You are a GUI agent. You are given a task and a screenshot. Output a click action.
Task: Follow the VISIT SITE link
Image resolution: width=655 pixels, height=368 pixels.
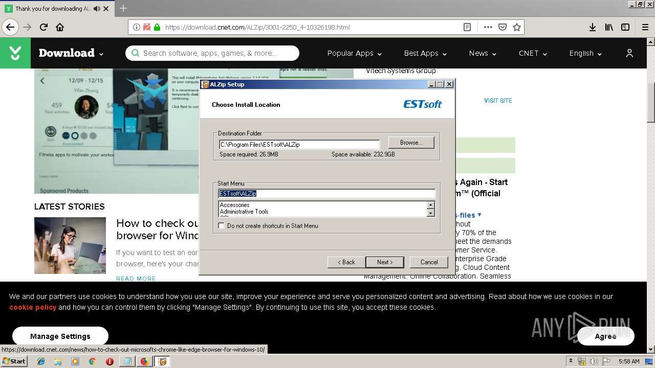point(498,101)
